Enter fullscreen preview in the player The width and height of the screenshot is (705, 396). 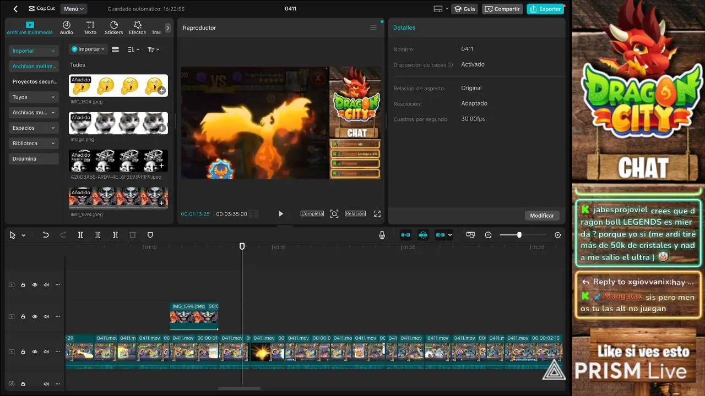coord(377,214)
